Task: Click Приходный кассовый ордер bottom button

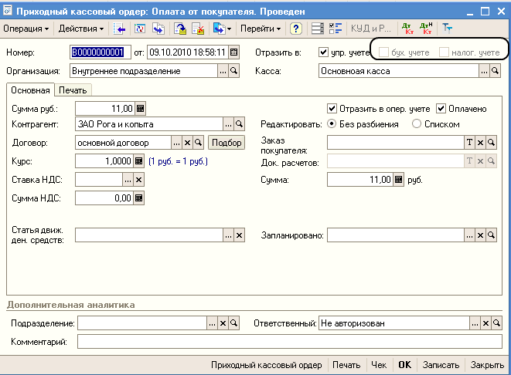Action: pyautogui.click(x=266, y=365)
